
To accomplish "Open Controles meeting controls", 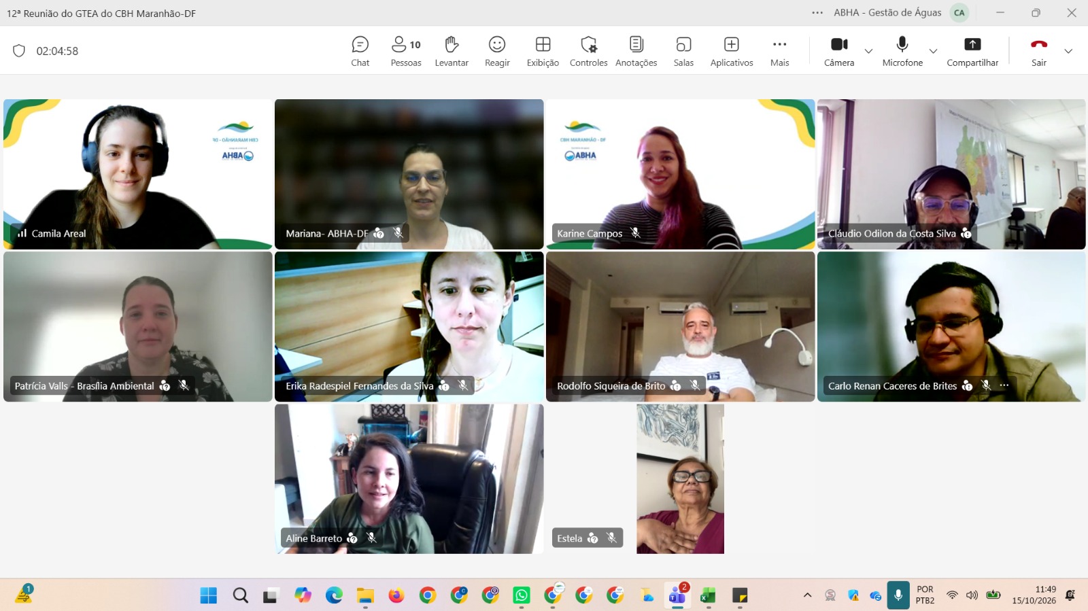I will tap(588, 52).
